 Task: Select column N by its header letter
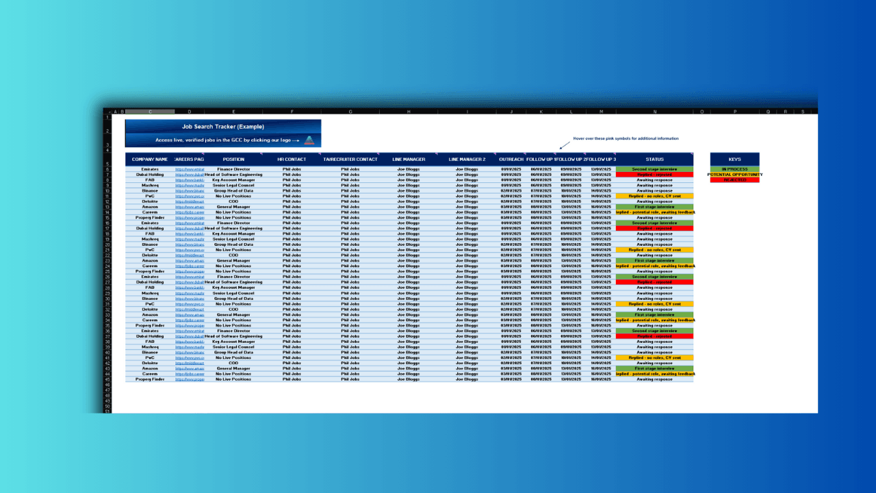pos(654,111)
